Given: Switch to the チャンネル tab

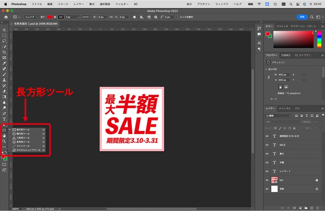Looking at the screenshot, I should 285,109.
